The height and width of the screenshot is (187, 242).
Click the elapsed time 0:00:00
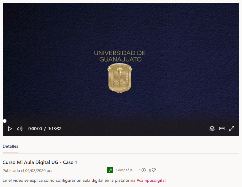pos(35,129)
